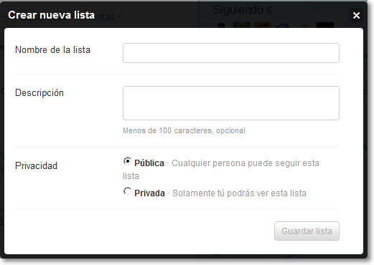Viewport: 374px width, 265px height.
Task: Click the dimmed Siguiendo heading behind dialog
Action: [x=238, y=10]
